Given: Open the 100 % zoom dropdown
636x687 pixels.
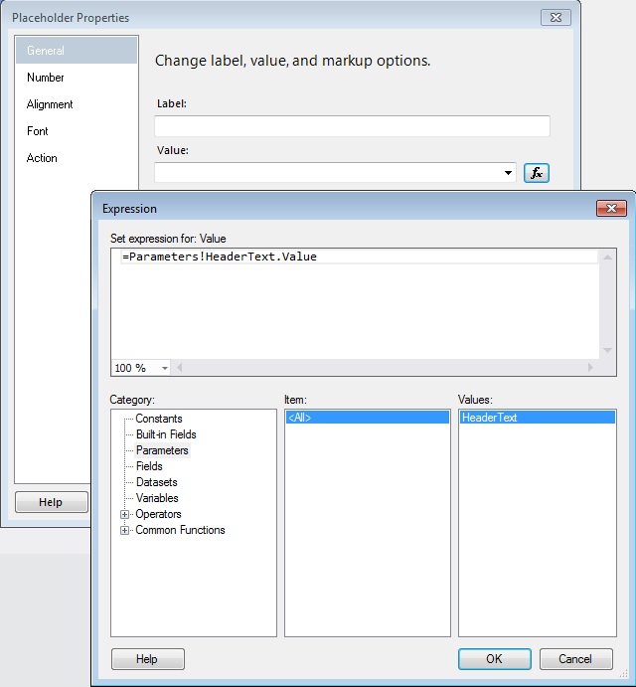Looking at the screenshot, I should 164,368.
